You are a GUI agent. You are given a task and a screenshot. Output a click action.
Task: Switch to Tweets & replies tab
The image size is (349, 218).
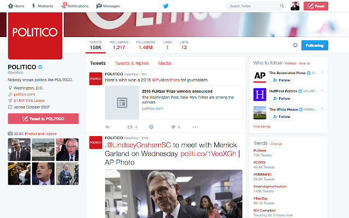click(132, 63)
